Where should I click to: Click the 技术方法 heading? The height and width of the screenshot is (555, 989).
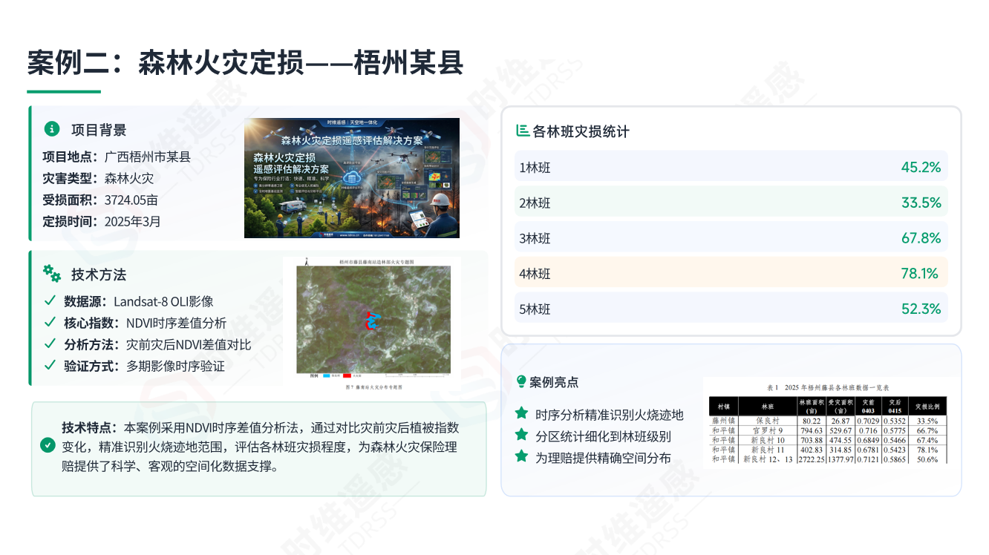tap(99, 275)
